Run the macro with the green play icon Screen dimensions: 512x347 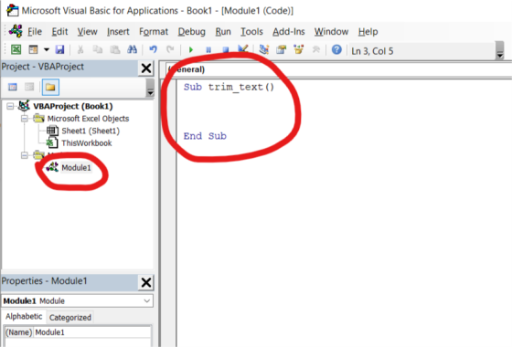[x=191, y=50]
